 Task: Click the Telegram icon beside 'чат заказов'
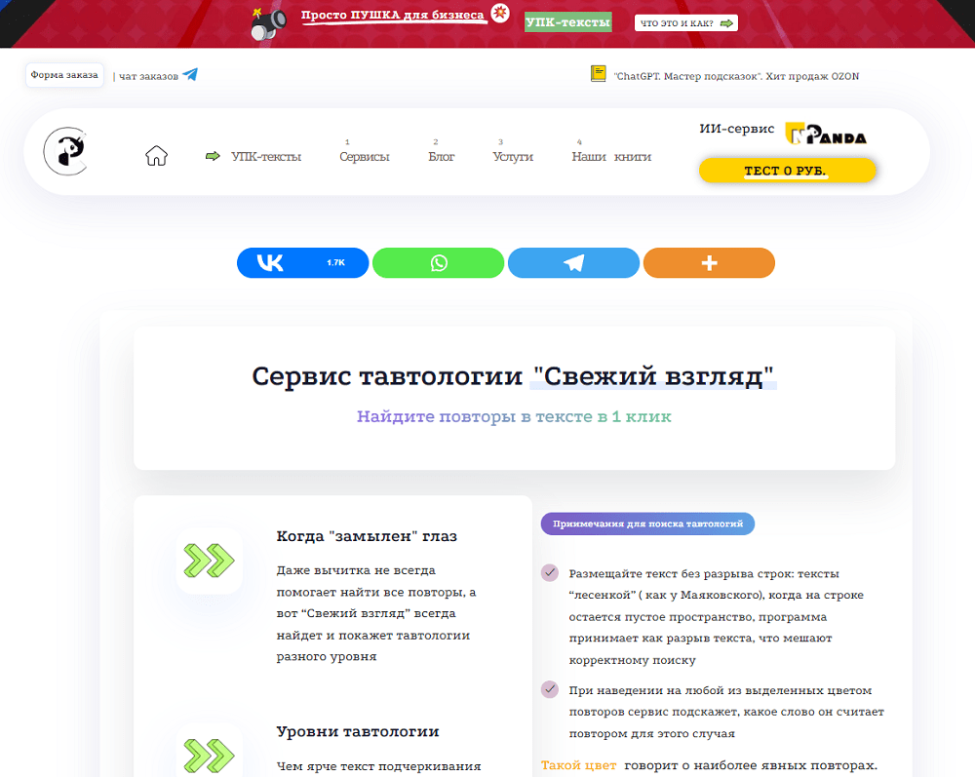click(191, 73)
